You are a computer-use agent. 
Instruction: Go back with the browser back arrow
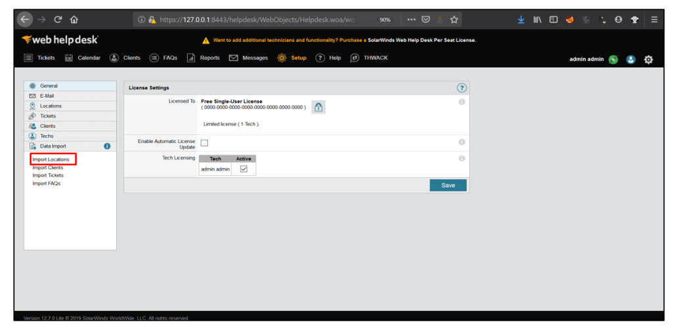click(x=26, y=19)
